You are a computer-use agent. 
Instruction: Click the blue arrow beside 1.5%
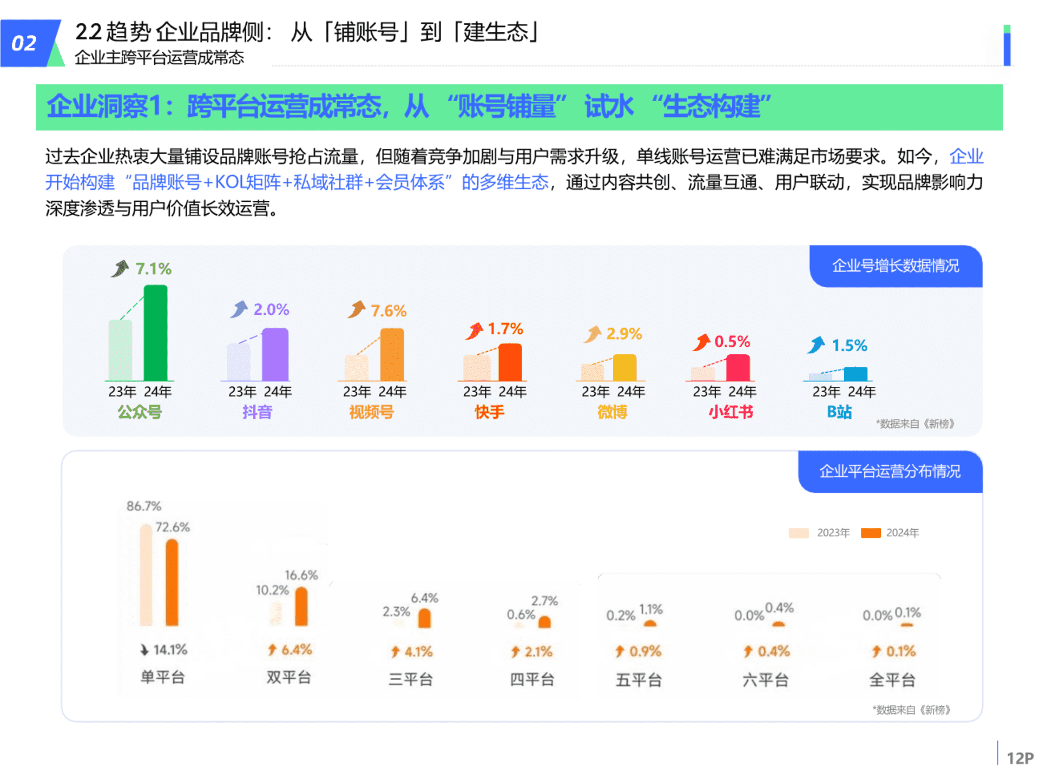(816, 345)
